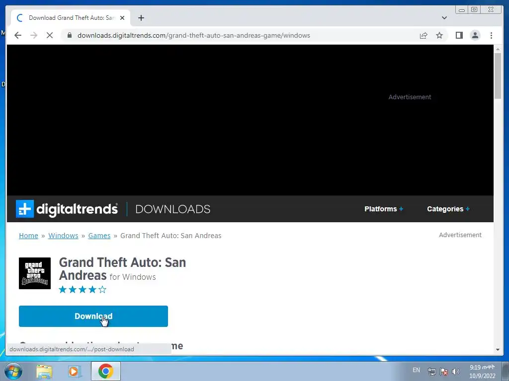Open the side panel
Viewport: 509px width, 381px height.
click(459, 35)
